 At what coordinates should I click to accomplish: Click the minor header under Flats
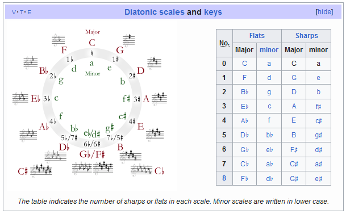coord(269,50)
